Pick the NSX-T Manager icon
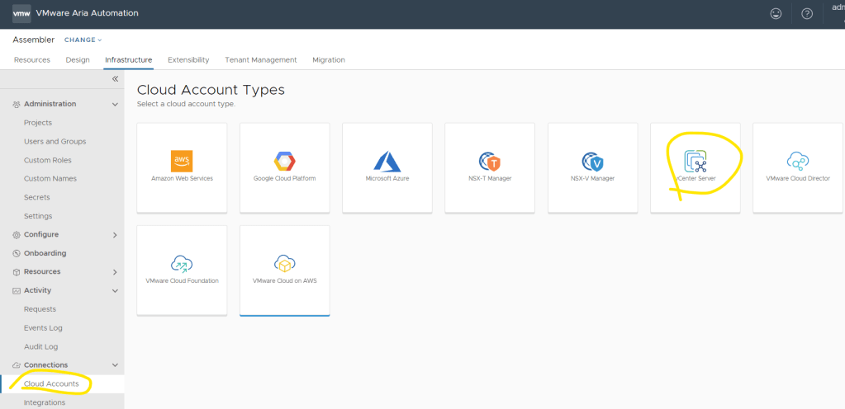Image resolution: width=845 pixels, height=409 pixels. coord(489,161)
